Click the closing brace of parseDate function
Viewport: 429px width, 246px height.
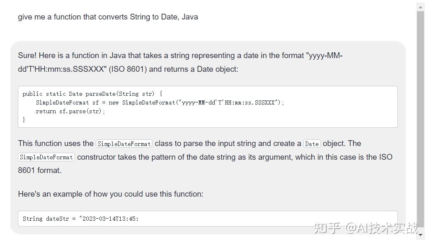[x=24, y=120]
